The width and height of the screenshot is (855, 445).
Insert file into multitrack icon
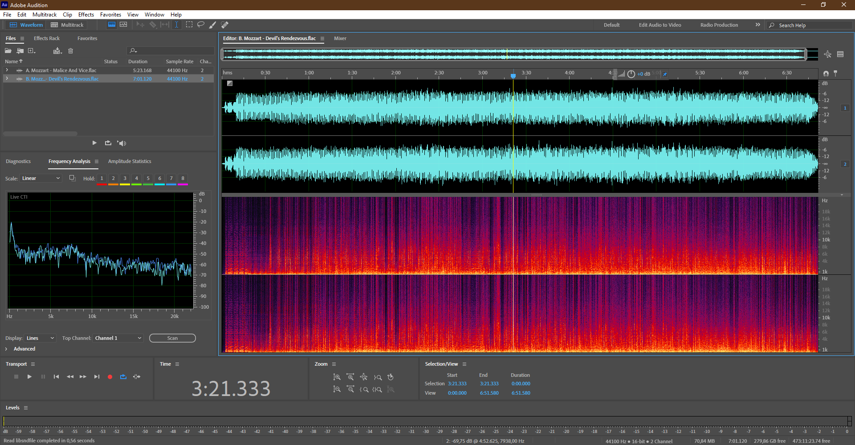click(x=57, y=51)
